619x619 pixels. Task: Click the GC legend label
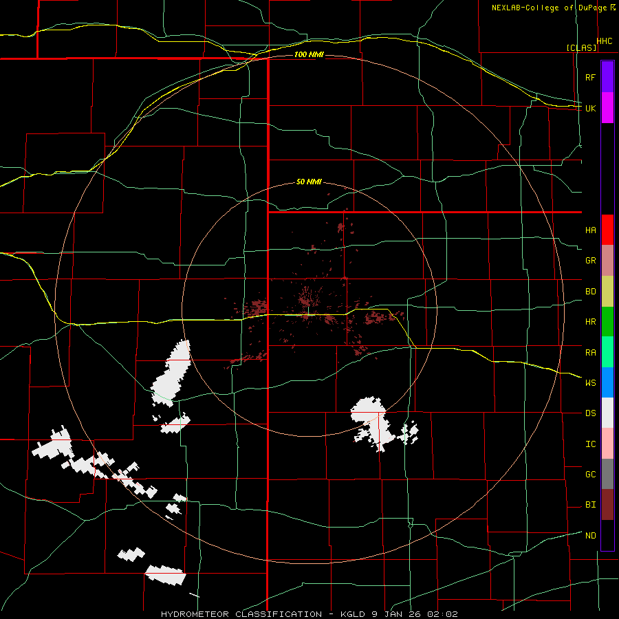tap(590, 475)
